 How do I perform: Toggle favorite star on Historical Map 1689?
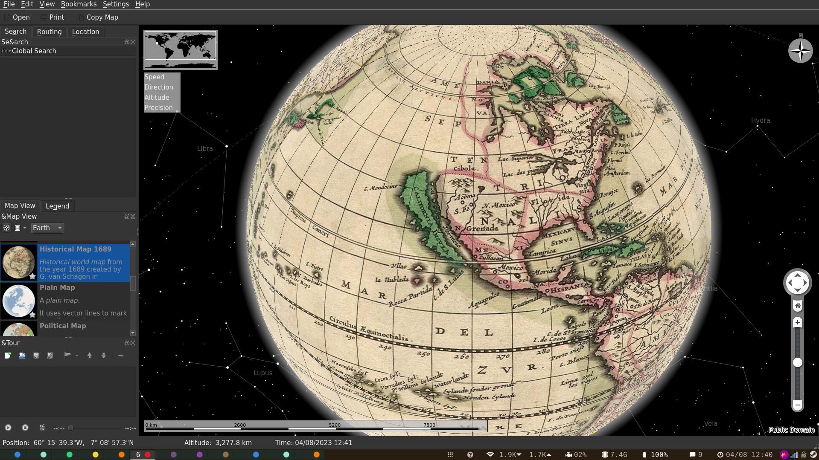click(x=32, y=277)
